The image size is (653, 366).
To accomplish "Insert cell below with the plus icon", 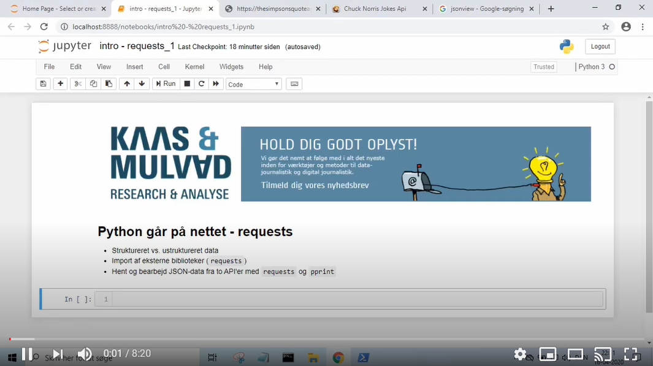I will point(60,84).
